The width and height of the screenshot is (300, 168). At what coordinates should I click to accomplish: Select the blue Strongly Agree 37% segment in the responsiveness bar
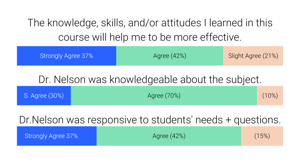pyautogui.click(x=57, y=136)
